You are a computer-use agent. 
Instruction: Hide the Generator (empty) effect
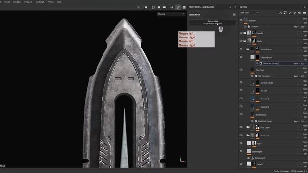coord(257,64)
